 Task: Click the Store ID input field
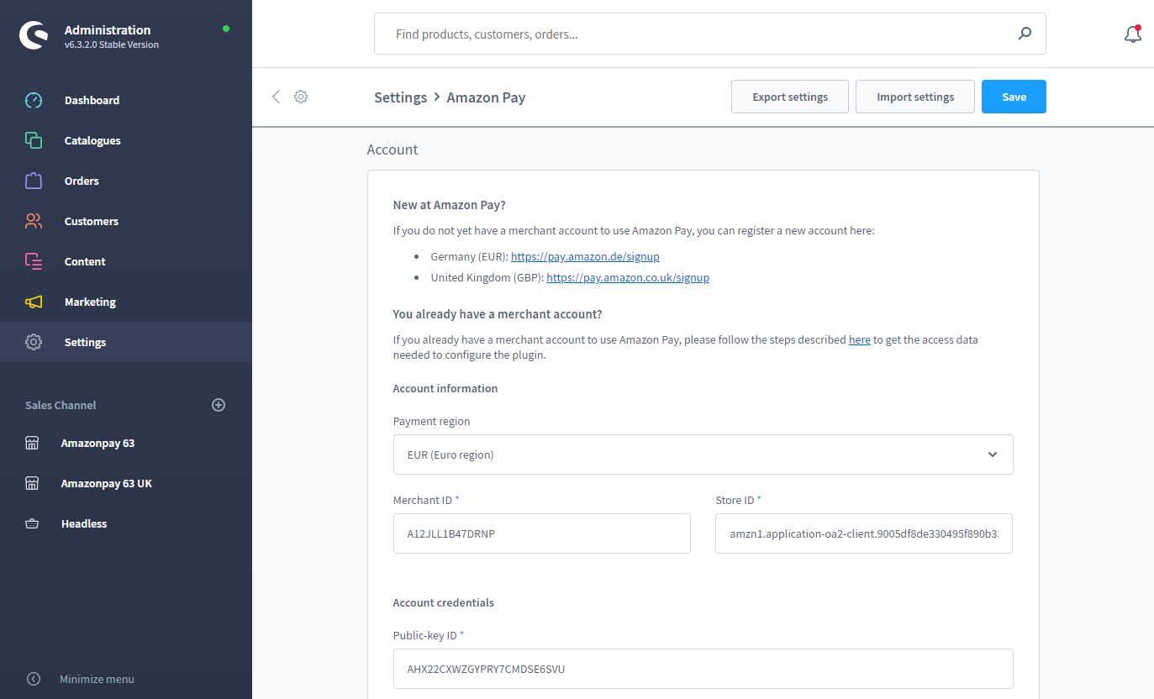coord(864,533)
